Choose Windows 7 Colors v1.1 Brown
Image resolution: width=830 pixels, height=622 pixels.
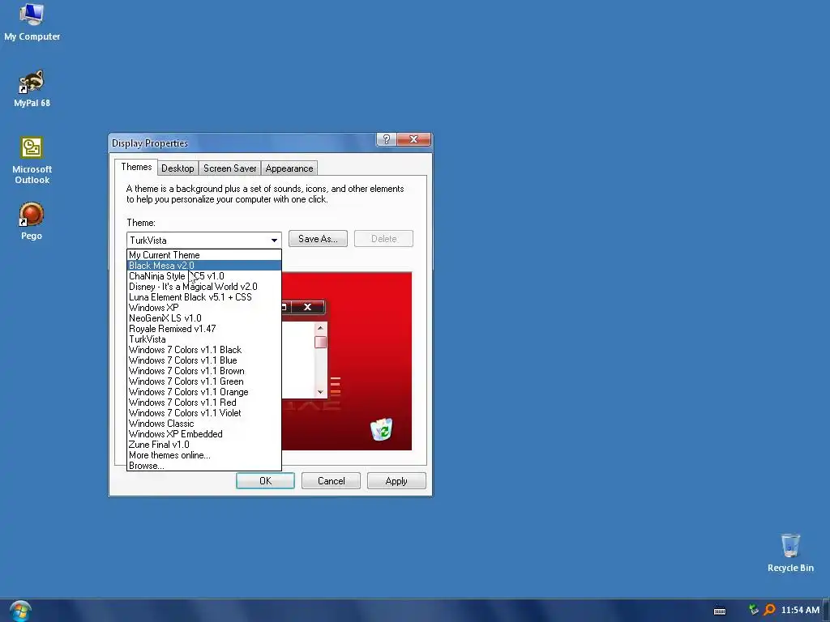click(204, 371)
